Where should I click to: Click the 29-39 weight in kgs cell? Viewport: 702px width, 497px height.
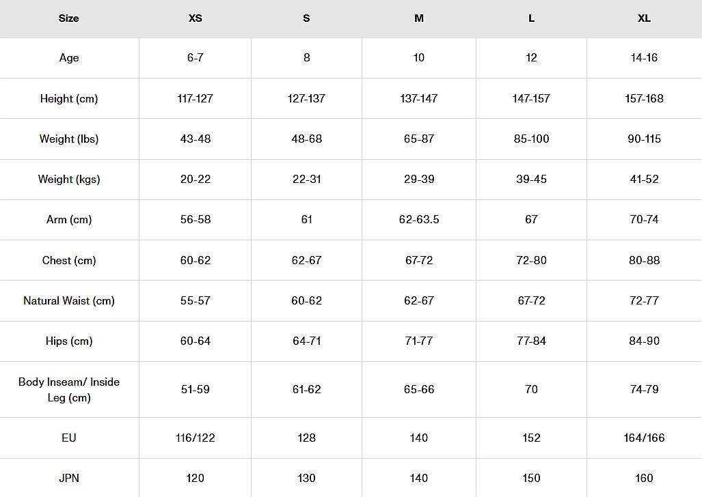coord(419,179)
